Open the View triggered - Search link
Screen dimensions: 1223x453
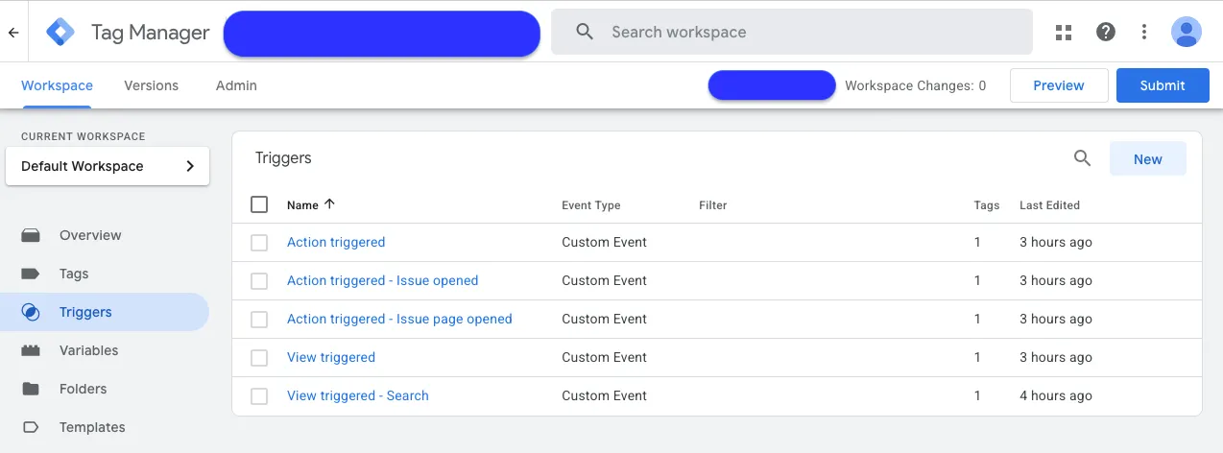[358, 395]
